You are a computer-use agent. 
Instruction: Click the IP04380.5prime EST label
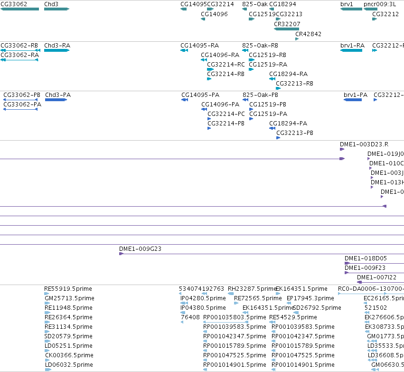[x=203, y=308]
